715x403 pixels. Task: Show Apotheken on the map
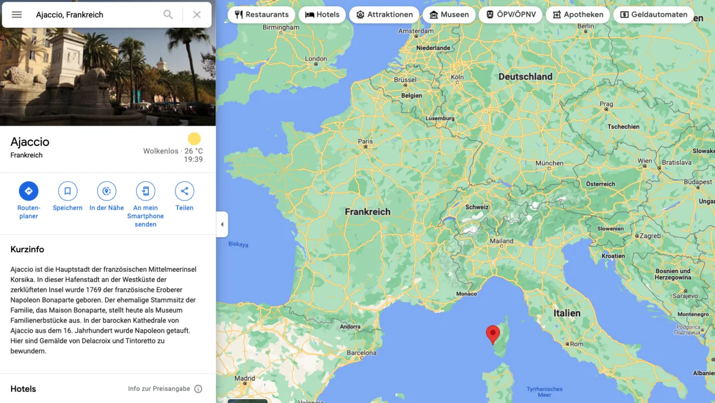578,15
